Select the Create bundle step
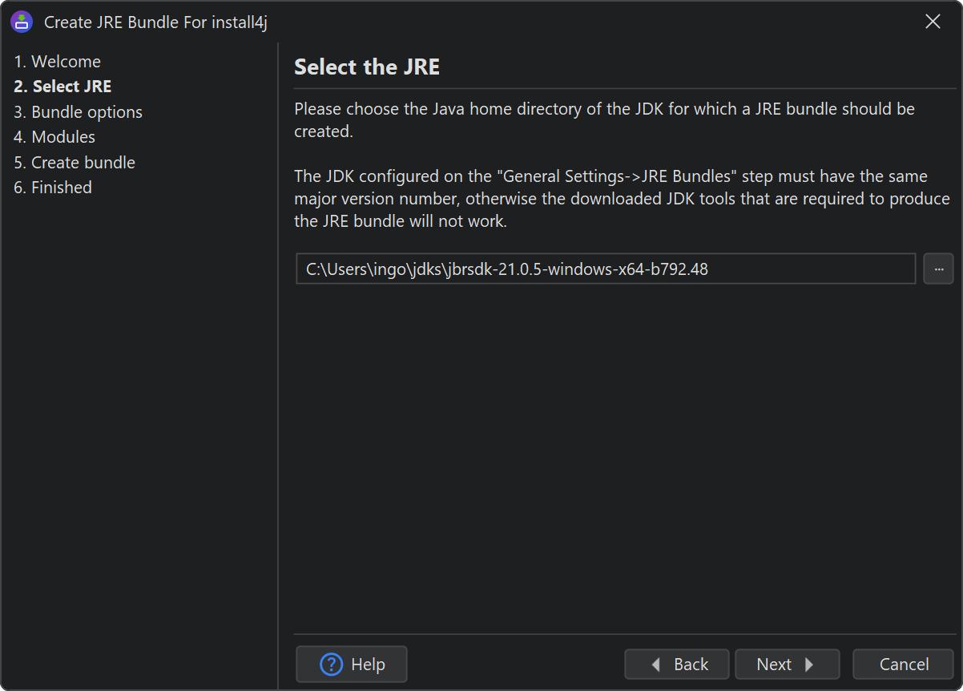The height and width of the screenshot is (691, 963). coord(75,163)
